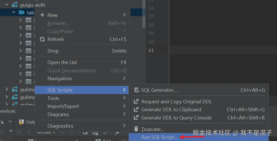Select the guigu-auth schema in tree

click(x=33, y=5)
